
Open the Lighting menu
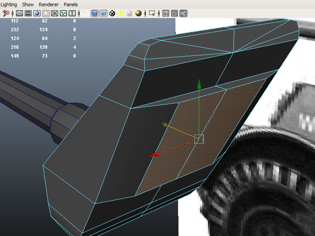[x=9, y=4]
